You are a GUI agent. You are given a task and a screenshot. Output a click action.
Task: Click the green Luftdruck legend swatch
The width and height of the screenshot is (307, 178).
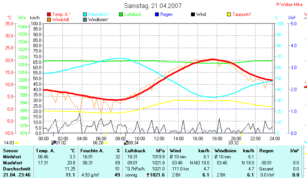[121, 14]
